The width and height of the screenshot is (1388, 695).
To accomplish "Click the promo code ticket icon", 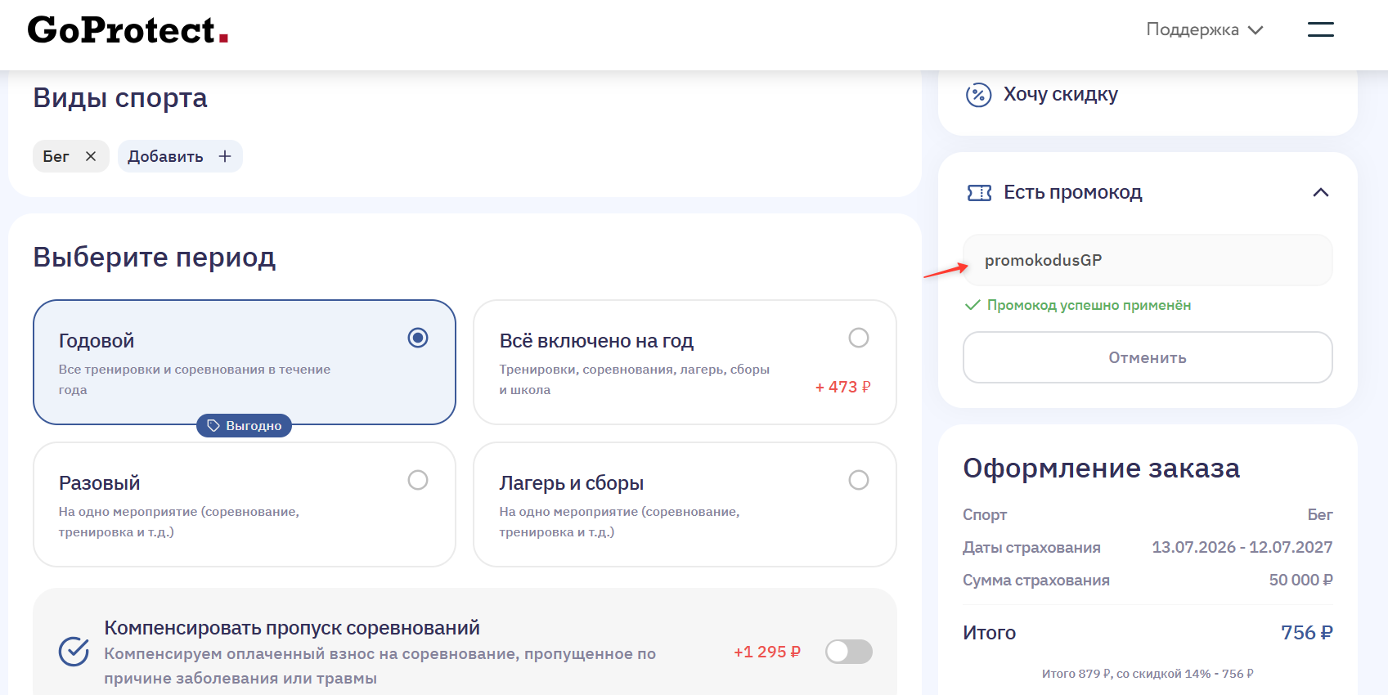I will [x=979, y=193].
